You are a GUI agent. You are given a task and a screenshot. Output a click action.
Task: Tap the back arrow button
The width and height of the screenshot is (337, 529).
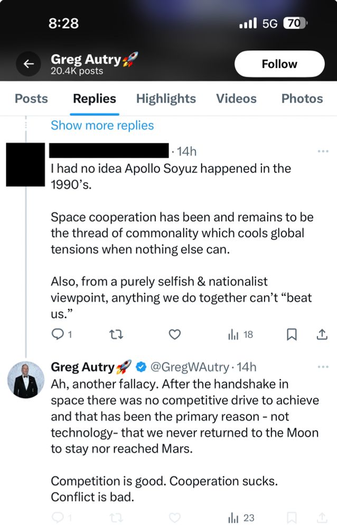[29, 64]
